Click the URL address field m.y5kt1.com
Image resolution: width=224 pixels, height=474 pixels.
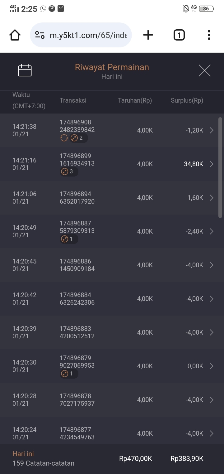point(88,35)
